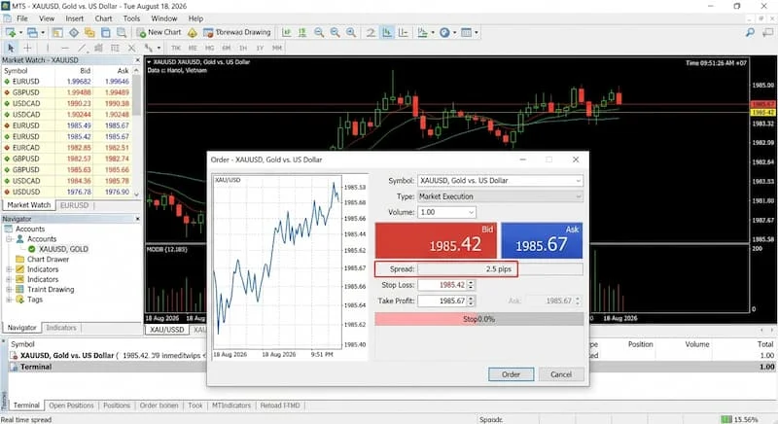Select the diagonal trendline drawing tool
Screen dimensions: 778x424
pyautogui.click(x=82, y=48)
